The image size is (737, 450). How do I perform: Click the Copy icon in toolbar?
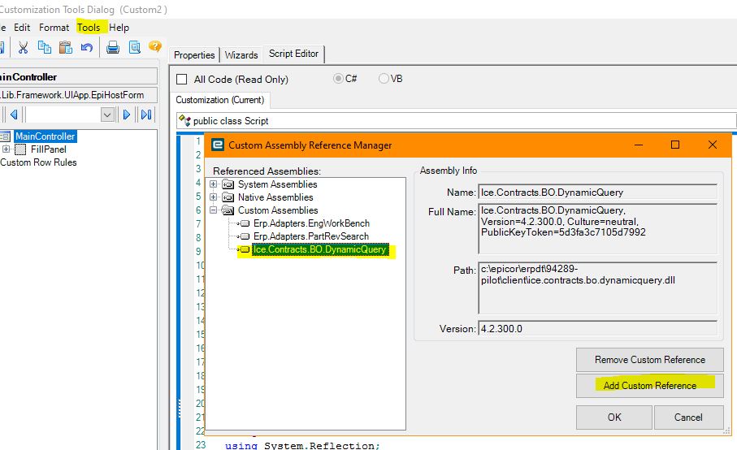pos(45,47)
